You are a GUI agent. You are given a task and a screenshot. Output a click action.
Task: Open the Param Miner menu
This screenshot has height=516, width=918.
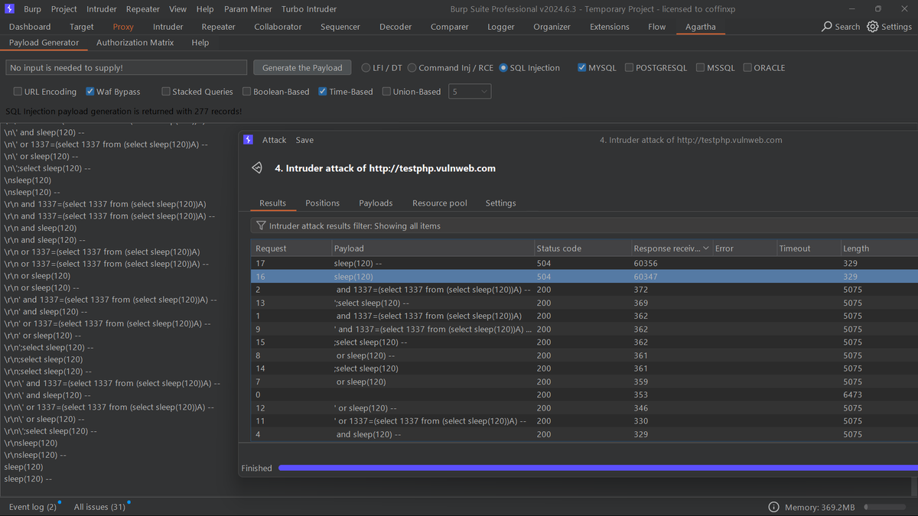coord(246,9)
